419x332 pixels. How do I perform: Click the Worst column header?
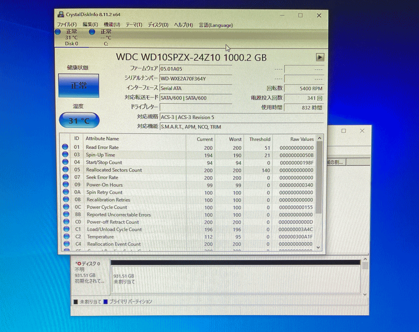235,139
